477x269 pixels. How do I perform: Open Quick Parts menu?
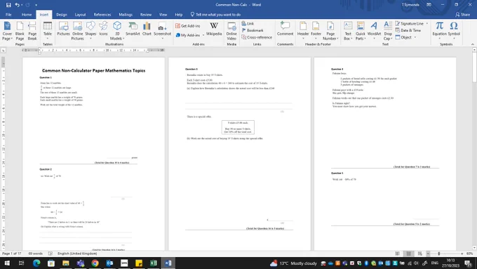(361, 31)
